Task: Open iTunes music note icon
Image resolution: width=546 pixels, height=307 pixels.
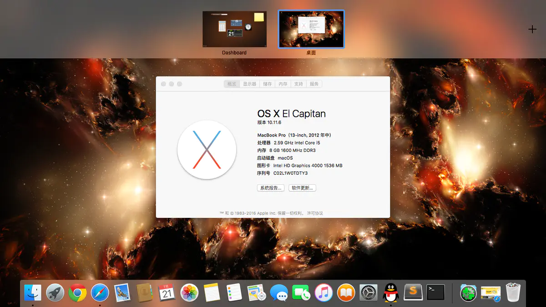Action: click(x=324, y=292)
